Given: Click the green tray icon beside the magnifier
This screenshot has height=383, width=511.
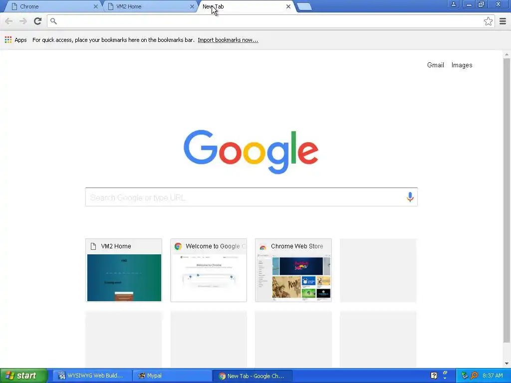Looking at the screenshot, I should [465, 376].
